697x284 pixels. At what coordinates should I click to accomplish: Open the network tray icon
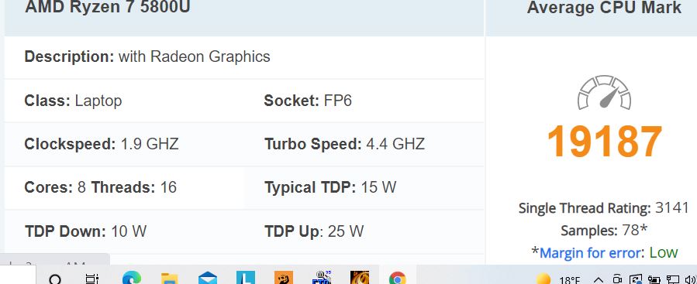(x=672, y=279)
